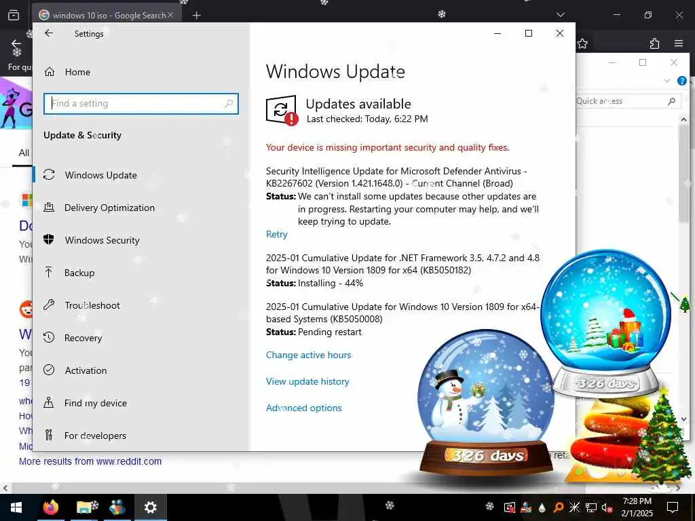
Task: Go back with the Settings back arrow
Action: tap(49, 33)
